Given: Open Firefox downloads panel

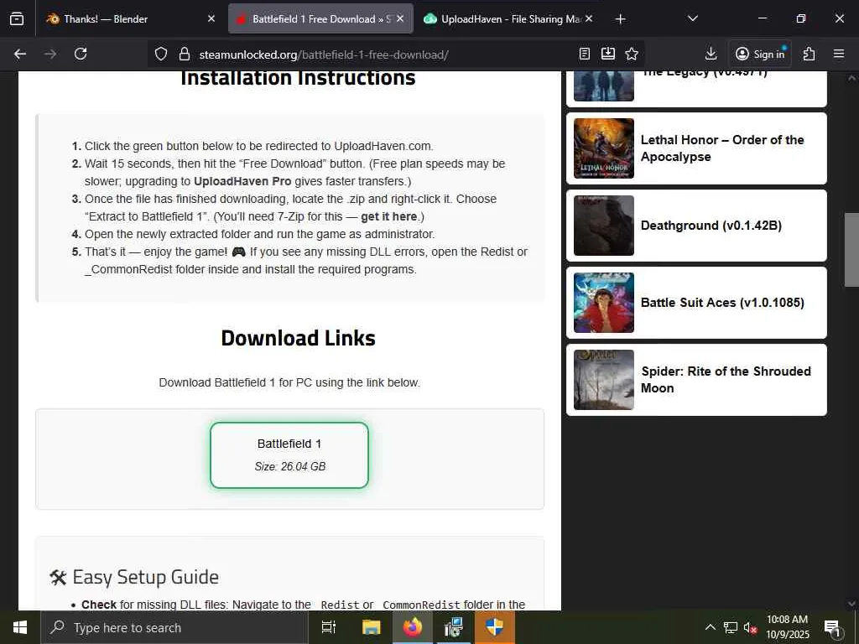Looking at the screenshot, I should tap(711, 54).
